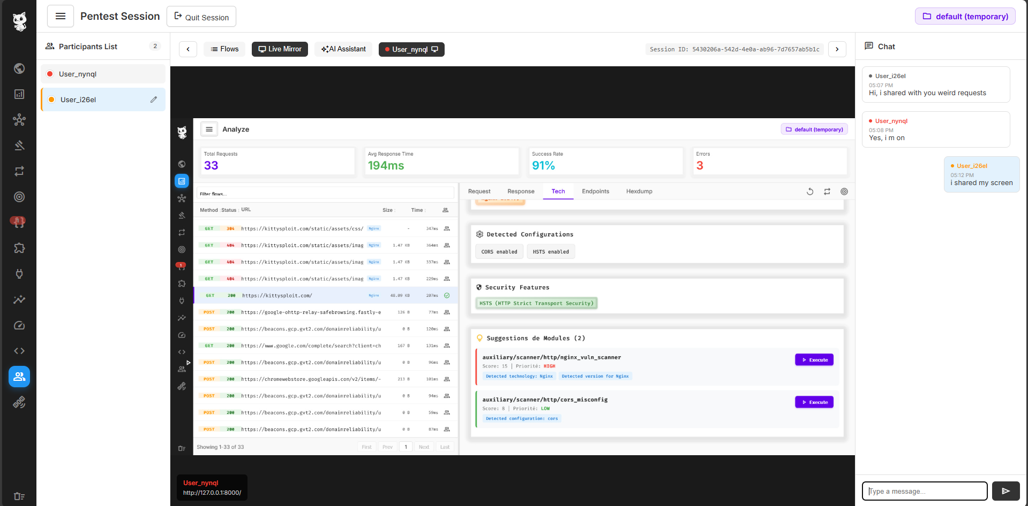Click the speedometer gauge icon in sidebar
Viewport: 1028px width, 506px height.
click(19, 325)
